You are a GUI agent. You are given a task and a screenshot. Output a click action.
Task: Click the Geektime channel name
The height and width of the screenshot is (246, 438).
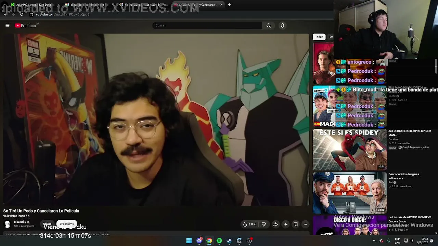coord(394,139)
